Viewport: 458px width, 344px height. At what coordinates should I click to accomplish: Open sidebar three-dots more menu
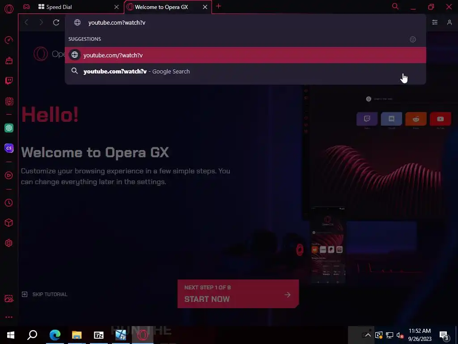(9, 317)
